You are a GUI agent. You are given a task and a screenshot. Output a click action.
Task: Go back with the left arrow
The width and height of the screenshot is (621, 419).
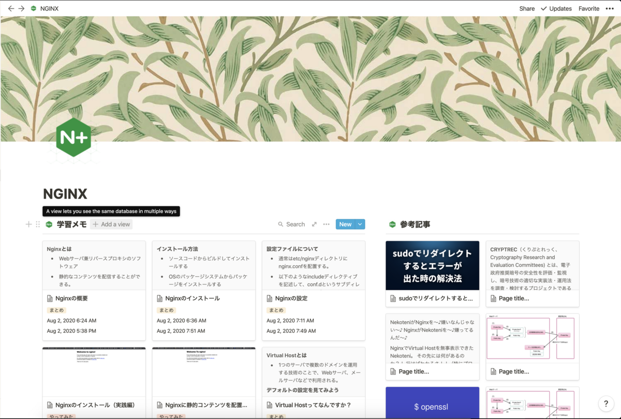tap(11, 8)
